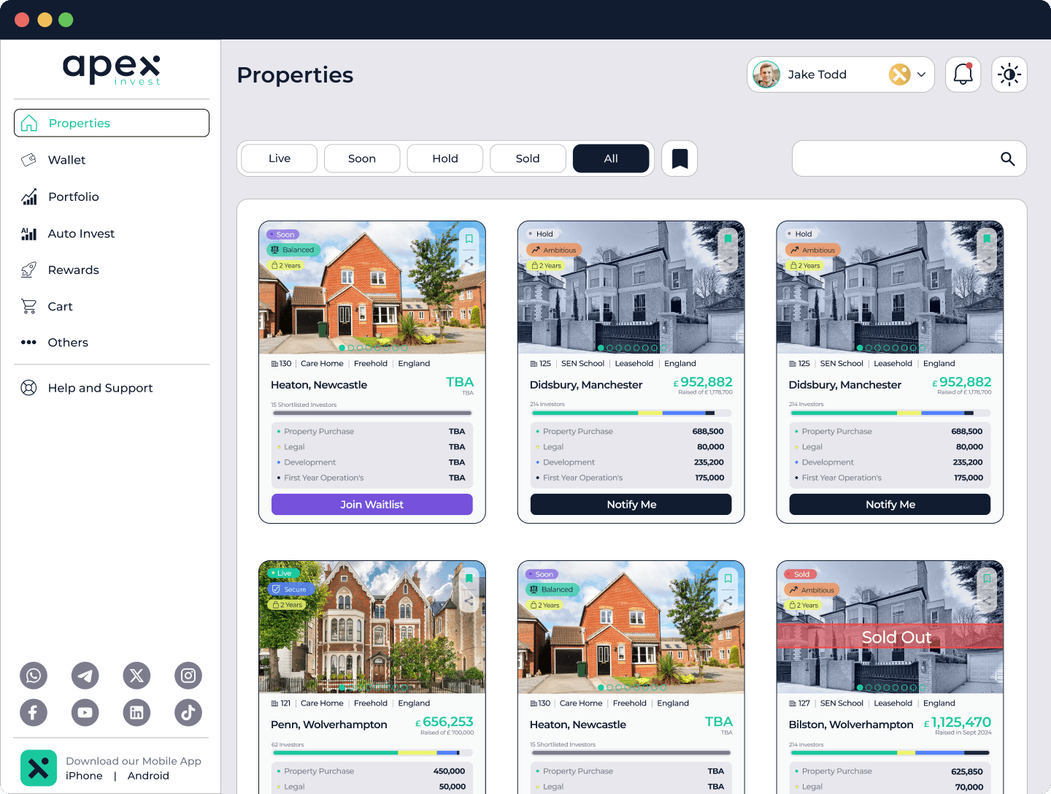Open Cart via its trolley icon

pos(29,307)
